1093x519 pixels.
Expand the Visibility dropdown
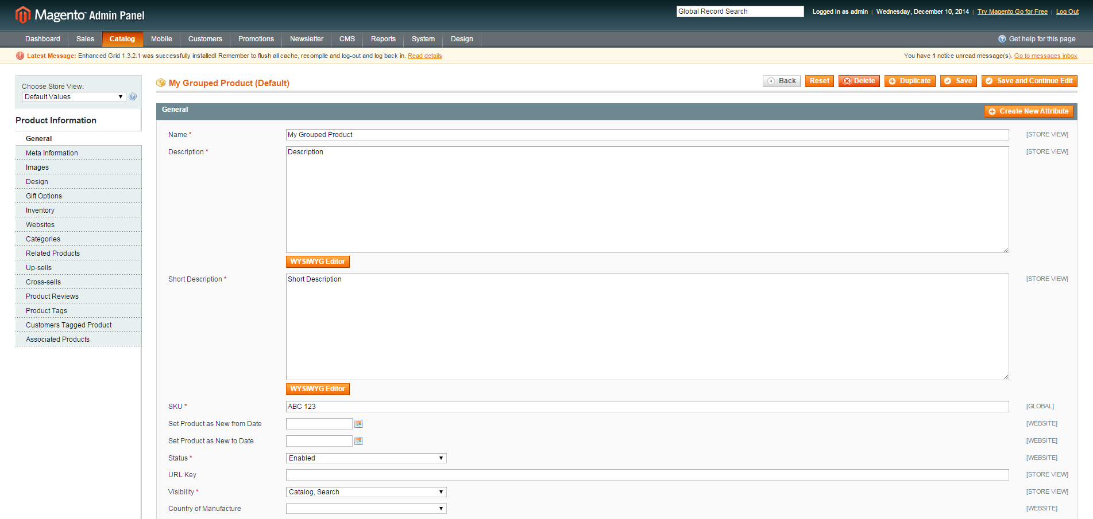tap(366, 492)
